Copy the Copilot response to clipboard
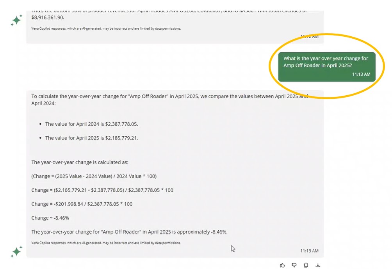 click(x=306, y=265)
